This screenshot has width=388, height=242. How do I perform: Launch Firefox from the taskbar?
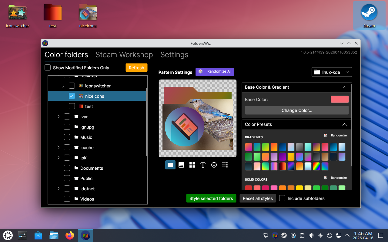click(70, 235)
